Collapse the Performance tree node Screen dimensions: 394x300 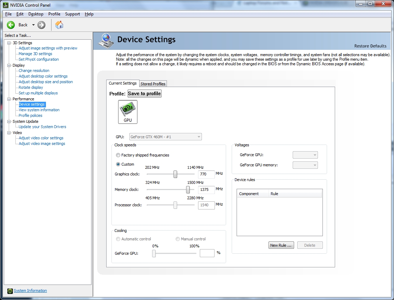[9, 99]
